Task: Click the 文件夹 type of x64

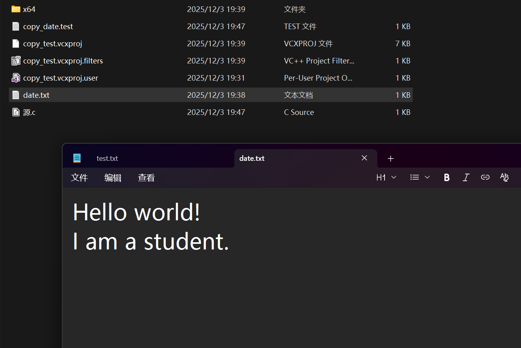Action: click(295, 9)
